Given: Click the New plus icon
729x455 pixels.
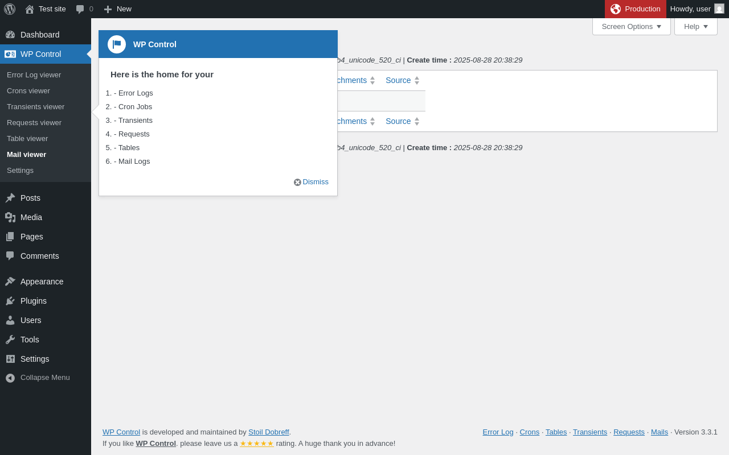Looking at the screenshot, I should point(108,9).
